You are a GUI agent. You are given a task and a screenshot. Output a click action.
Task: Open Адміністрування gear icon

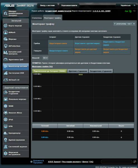(6, 140)
